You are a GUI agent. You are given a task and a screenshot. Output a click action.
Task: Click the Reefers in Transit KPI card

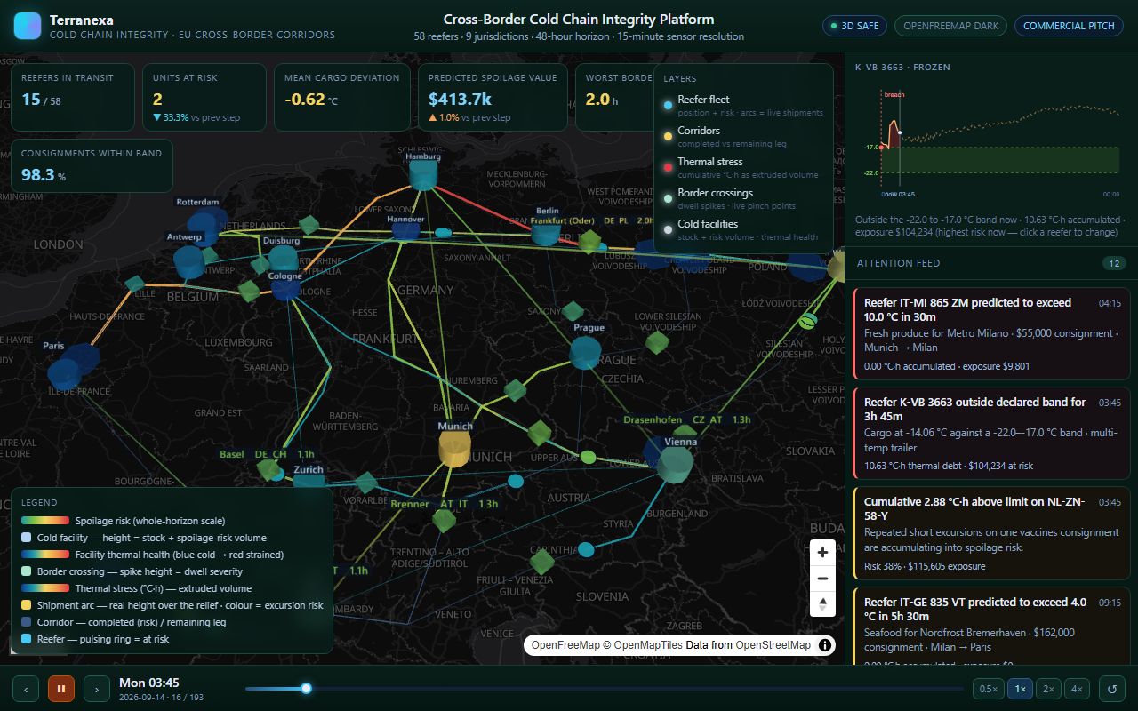(x=73, y=97)
